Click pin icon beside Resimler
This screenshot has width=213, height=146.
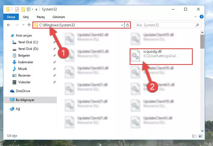(x=54, y=75)
